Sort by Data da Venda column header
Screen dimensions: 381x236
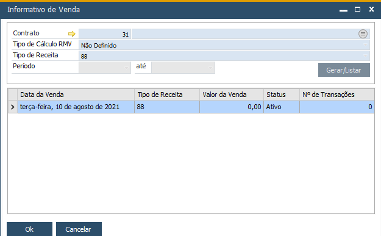[x=76, y=95]
